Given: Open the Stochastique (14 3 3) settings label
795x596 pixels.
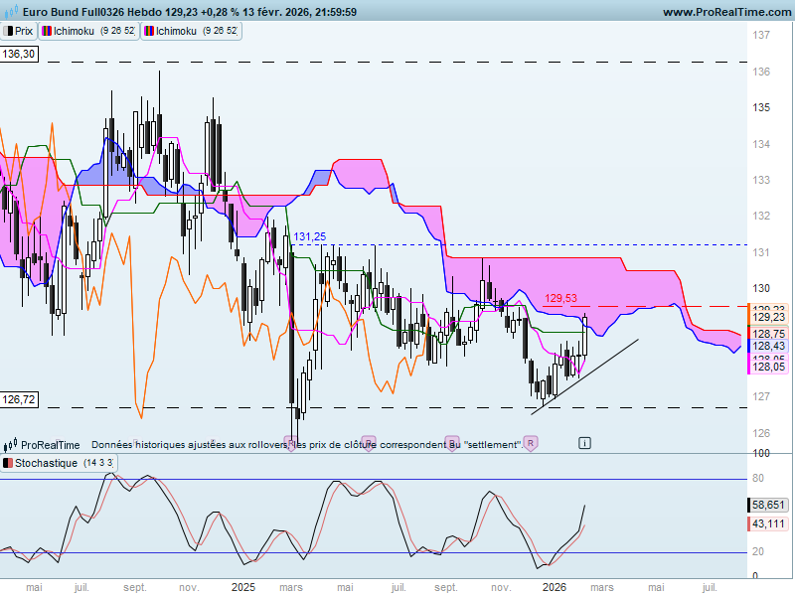Looking at the screenshot, I should point(59,463).
